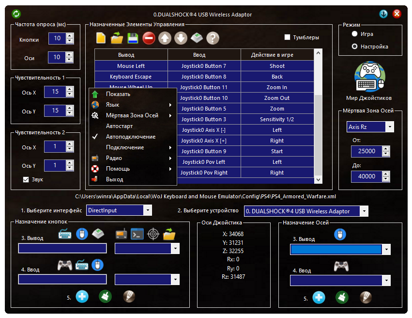Open Радио submenu in context menu

(133, 158)
